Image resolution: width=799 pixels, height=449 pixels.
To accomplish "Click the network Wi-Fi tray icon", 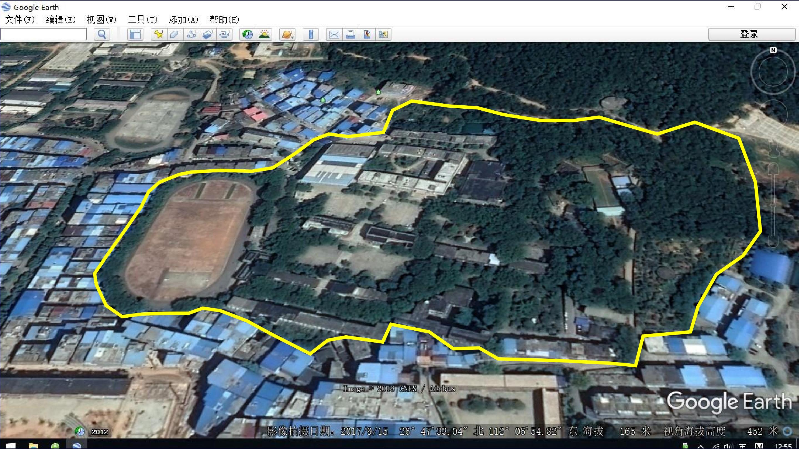I will click(715, 447).
